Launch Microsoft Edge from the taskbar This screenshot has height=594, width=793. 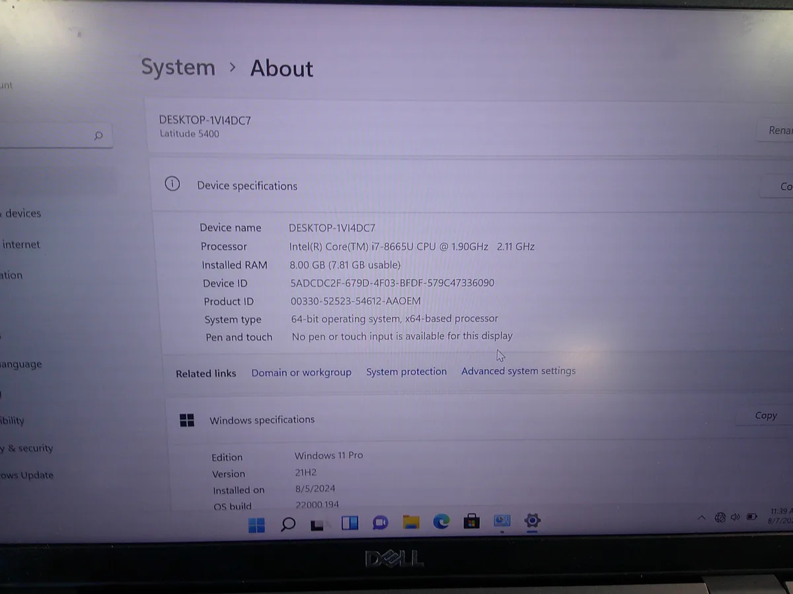point(441,521)
